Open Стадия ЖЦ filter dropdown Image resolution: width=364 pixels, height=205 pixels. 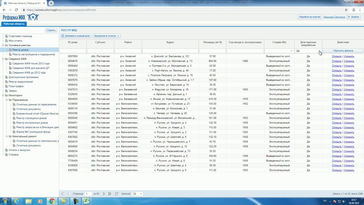(291, 51)
